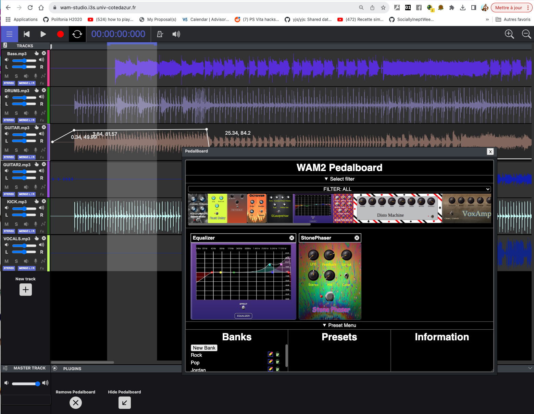Screen dimensions: 534x414
Task: Open the Calendar | Advisor bookmark
Action: pos(206,20)
